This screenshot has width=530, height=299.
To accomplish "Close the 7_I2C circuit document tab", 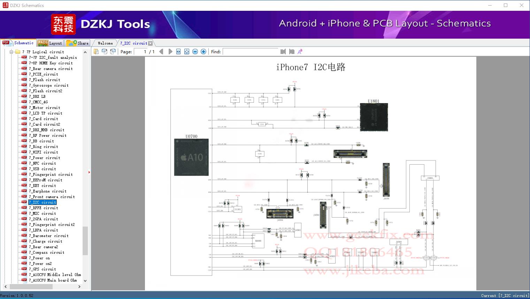I will tap(150, 43).
